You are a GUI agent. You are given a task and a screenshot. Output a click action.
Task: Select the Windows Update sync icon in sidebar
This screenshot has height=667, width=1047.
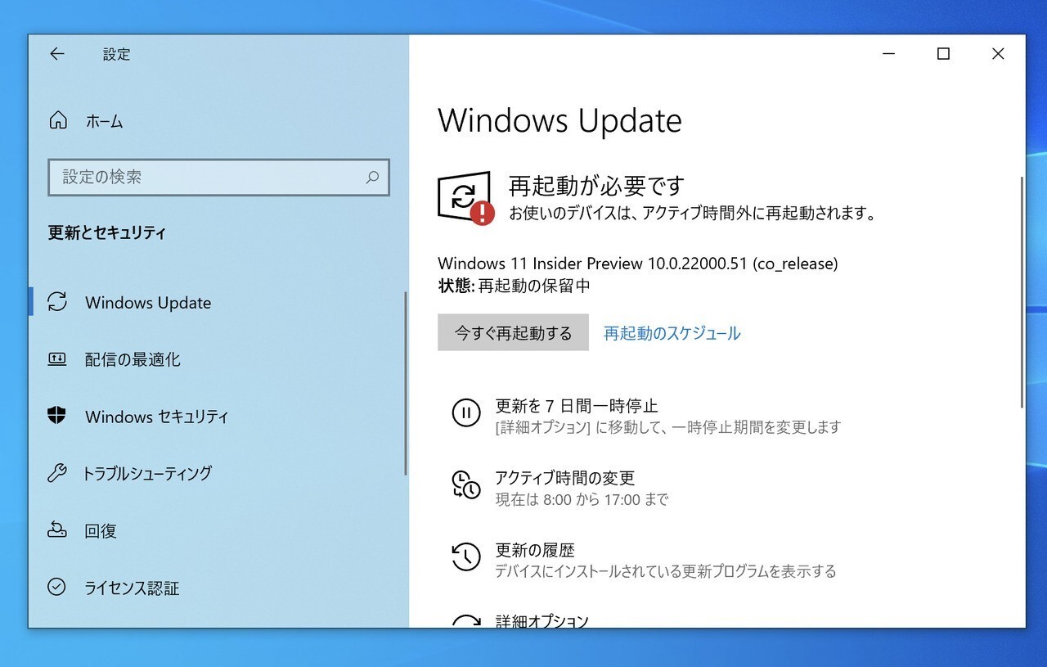click(57, 302)
